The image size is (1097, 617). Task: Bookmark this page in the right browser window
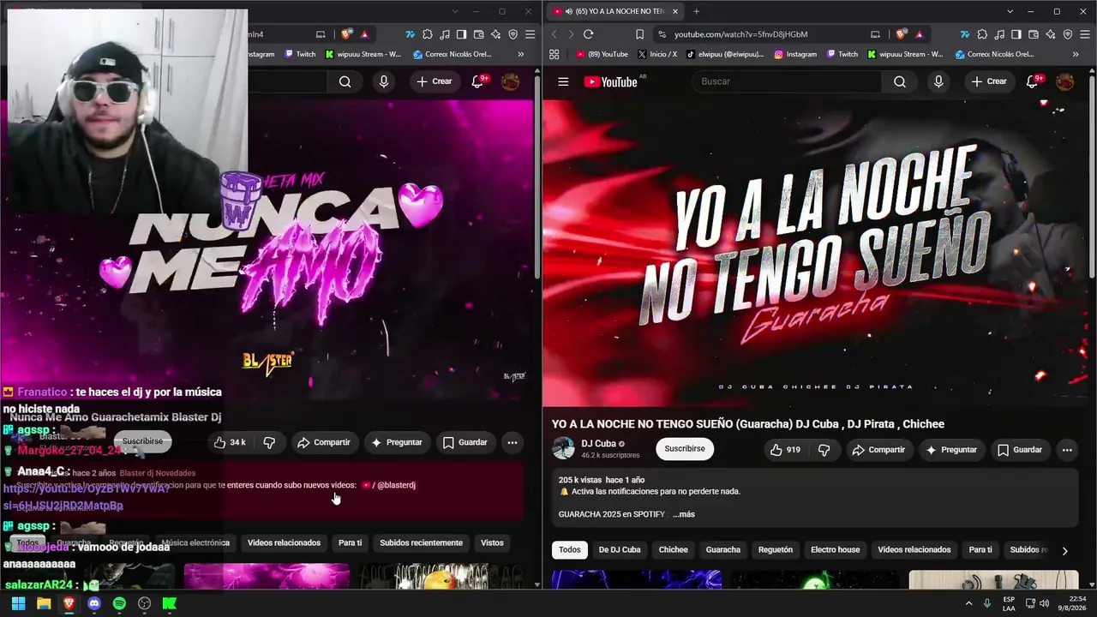click(639, 34)
